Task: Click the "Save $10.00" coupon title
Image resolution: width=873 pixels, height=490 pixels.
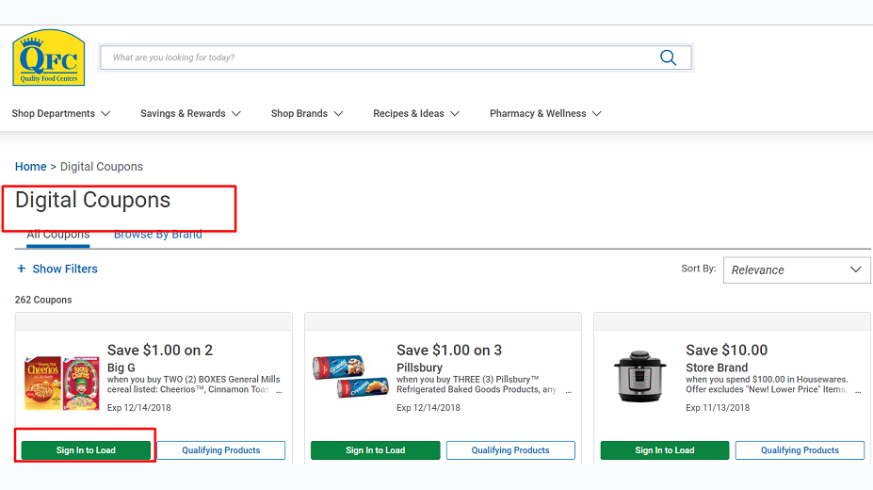Action: 727,351
